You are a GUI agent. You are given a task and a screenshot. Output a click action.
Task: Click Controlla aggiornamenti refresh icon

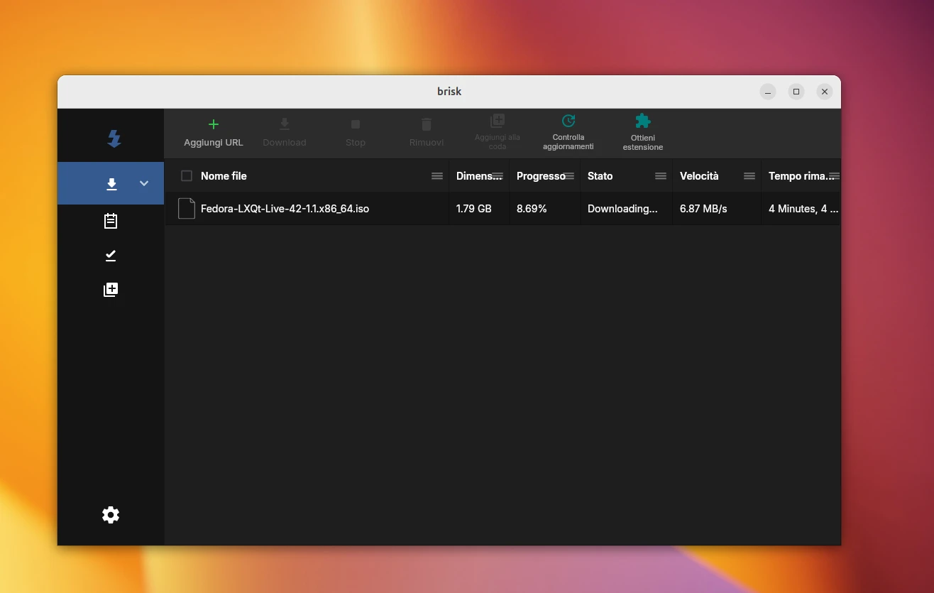click(x=568, y=121)
